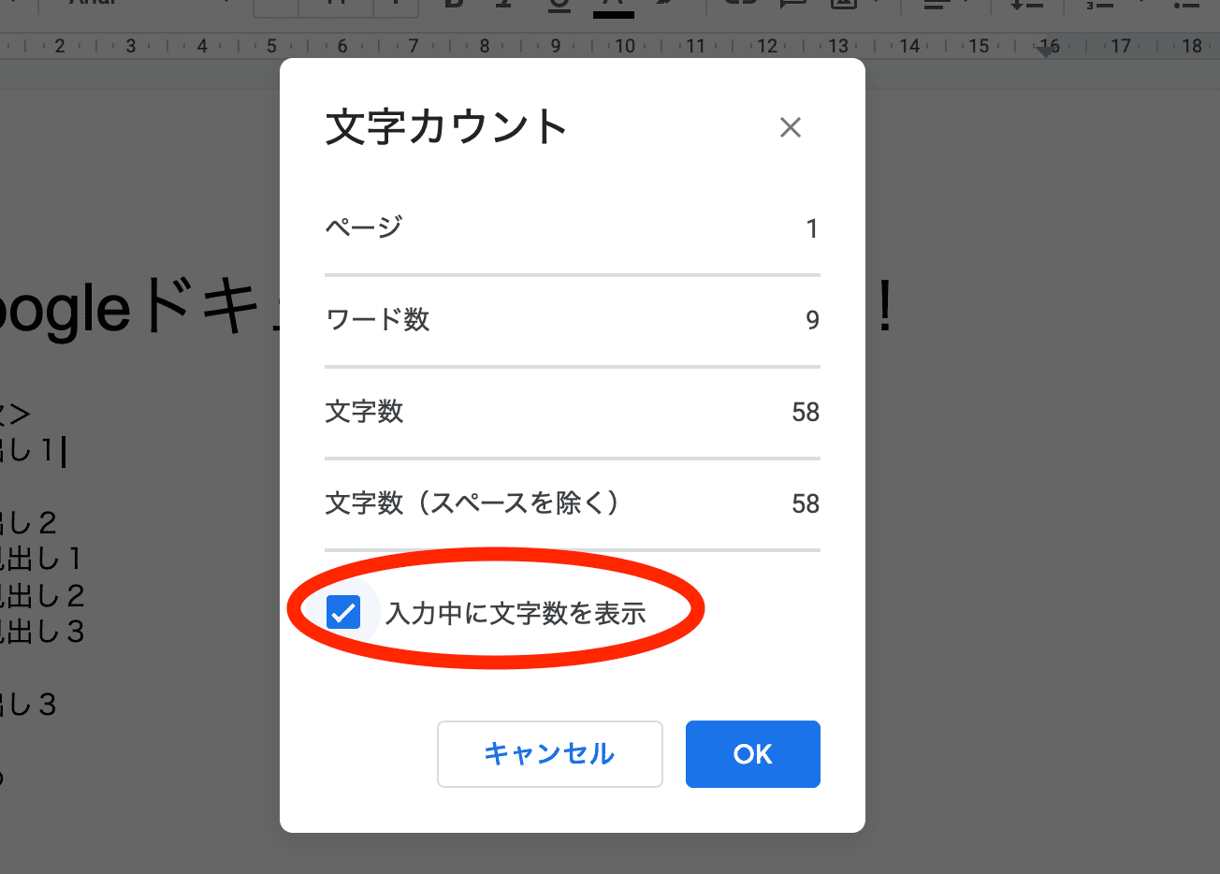Click the ワード数 value 9
Screen dimensions: 1220x874
(x=812, y=320)
